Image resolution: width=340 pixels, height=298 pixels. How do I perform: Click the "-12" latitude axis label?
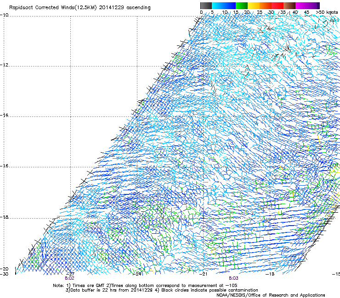[x=4, y=65]
